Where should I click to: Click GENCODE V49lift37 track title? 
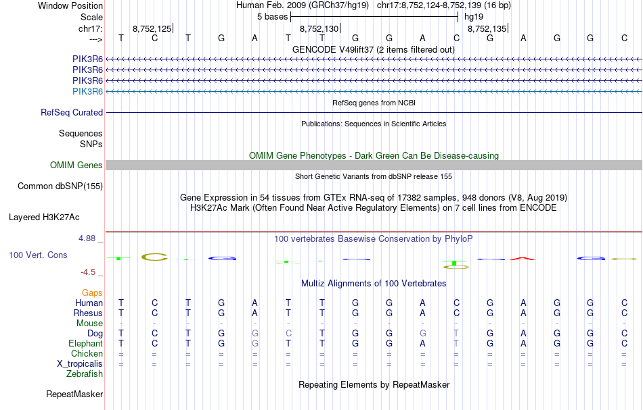pyautogui.click(x=373, y=49)
